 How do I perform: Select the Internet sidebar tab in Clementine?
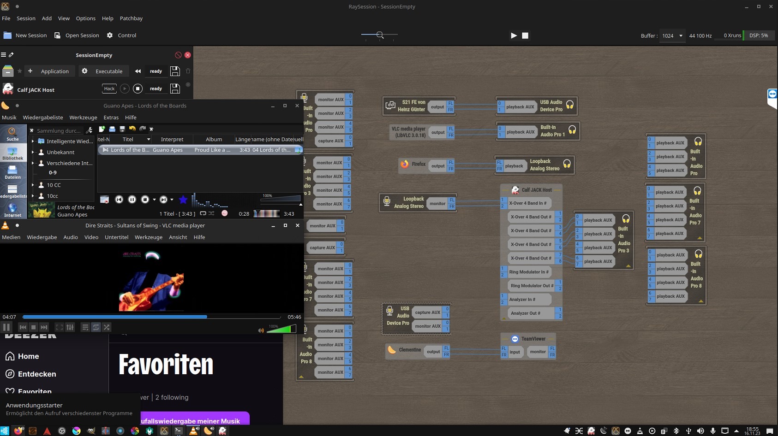(13, 211)
